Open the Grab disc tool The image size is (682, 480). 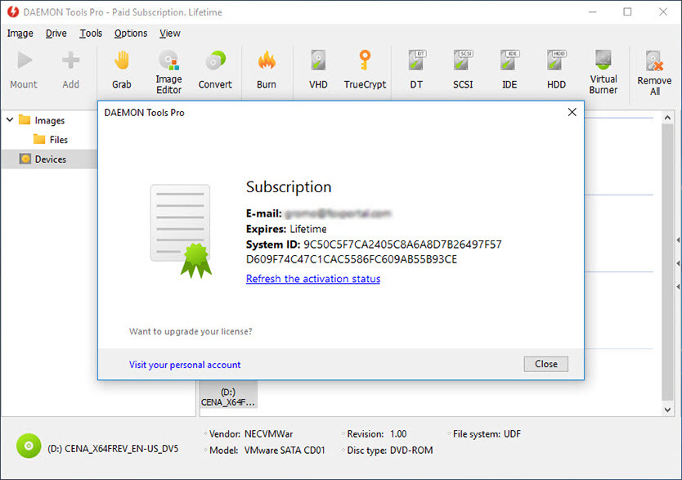[x=122, y=70]
